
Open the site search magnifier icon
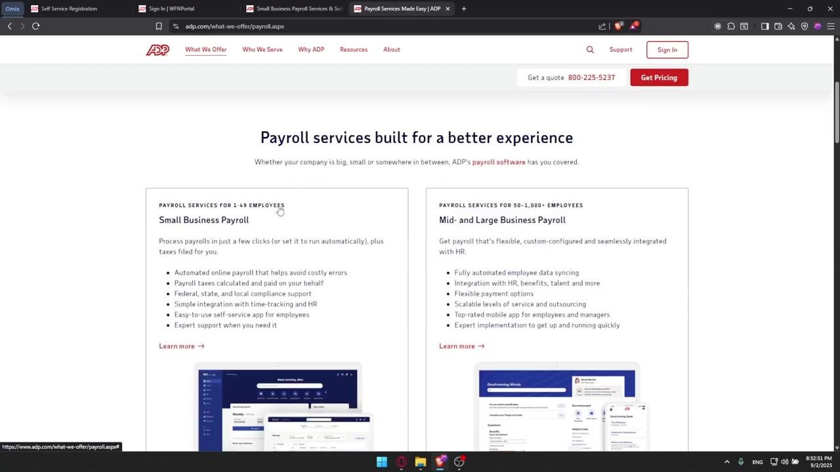pos(590,50)
